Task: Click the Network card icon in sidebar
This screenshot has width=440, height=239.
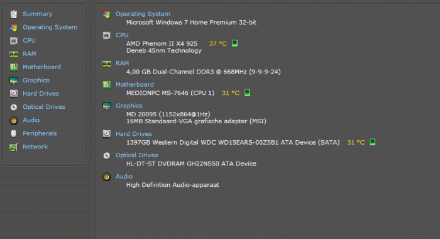Action: [13, 147]
